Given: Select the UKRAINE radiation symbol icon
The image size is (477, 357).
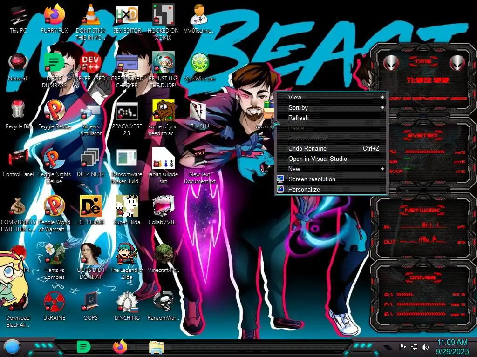Looking at the screenshot, I should point(54,307).
